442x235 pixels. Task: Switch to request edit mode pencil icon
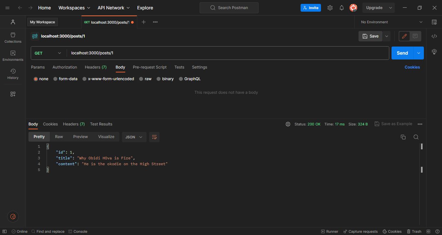pyautogui.click(x=404, y=36)
